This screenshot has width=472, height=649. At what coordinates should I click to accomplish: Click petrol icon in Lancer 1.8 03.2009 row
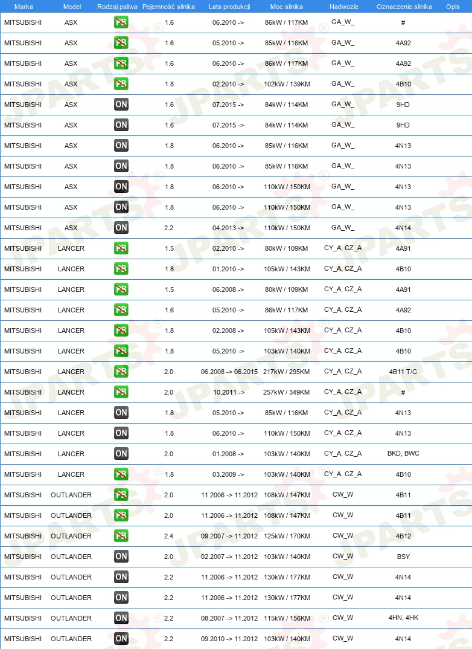coord(121,474)
